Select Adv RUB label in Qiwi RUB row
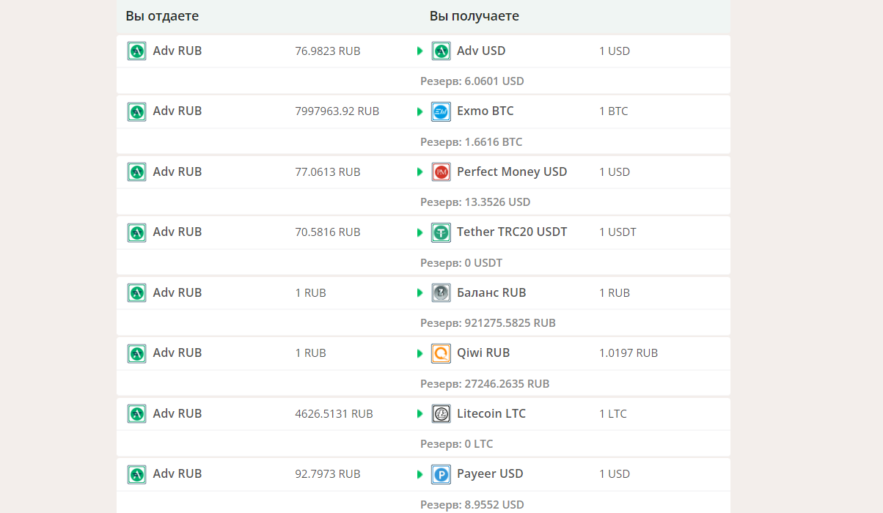883x513 pixels. click(x=177, y=353)
